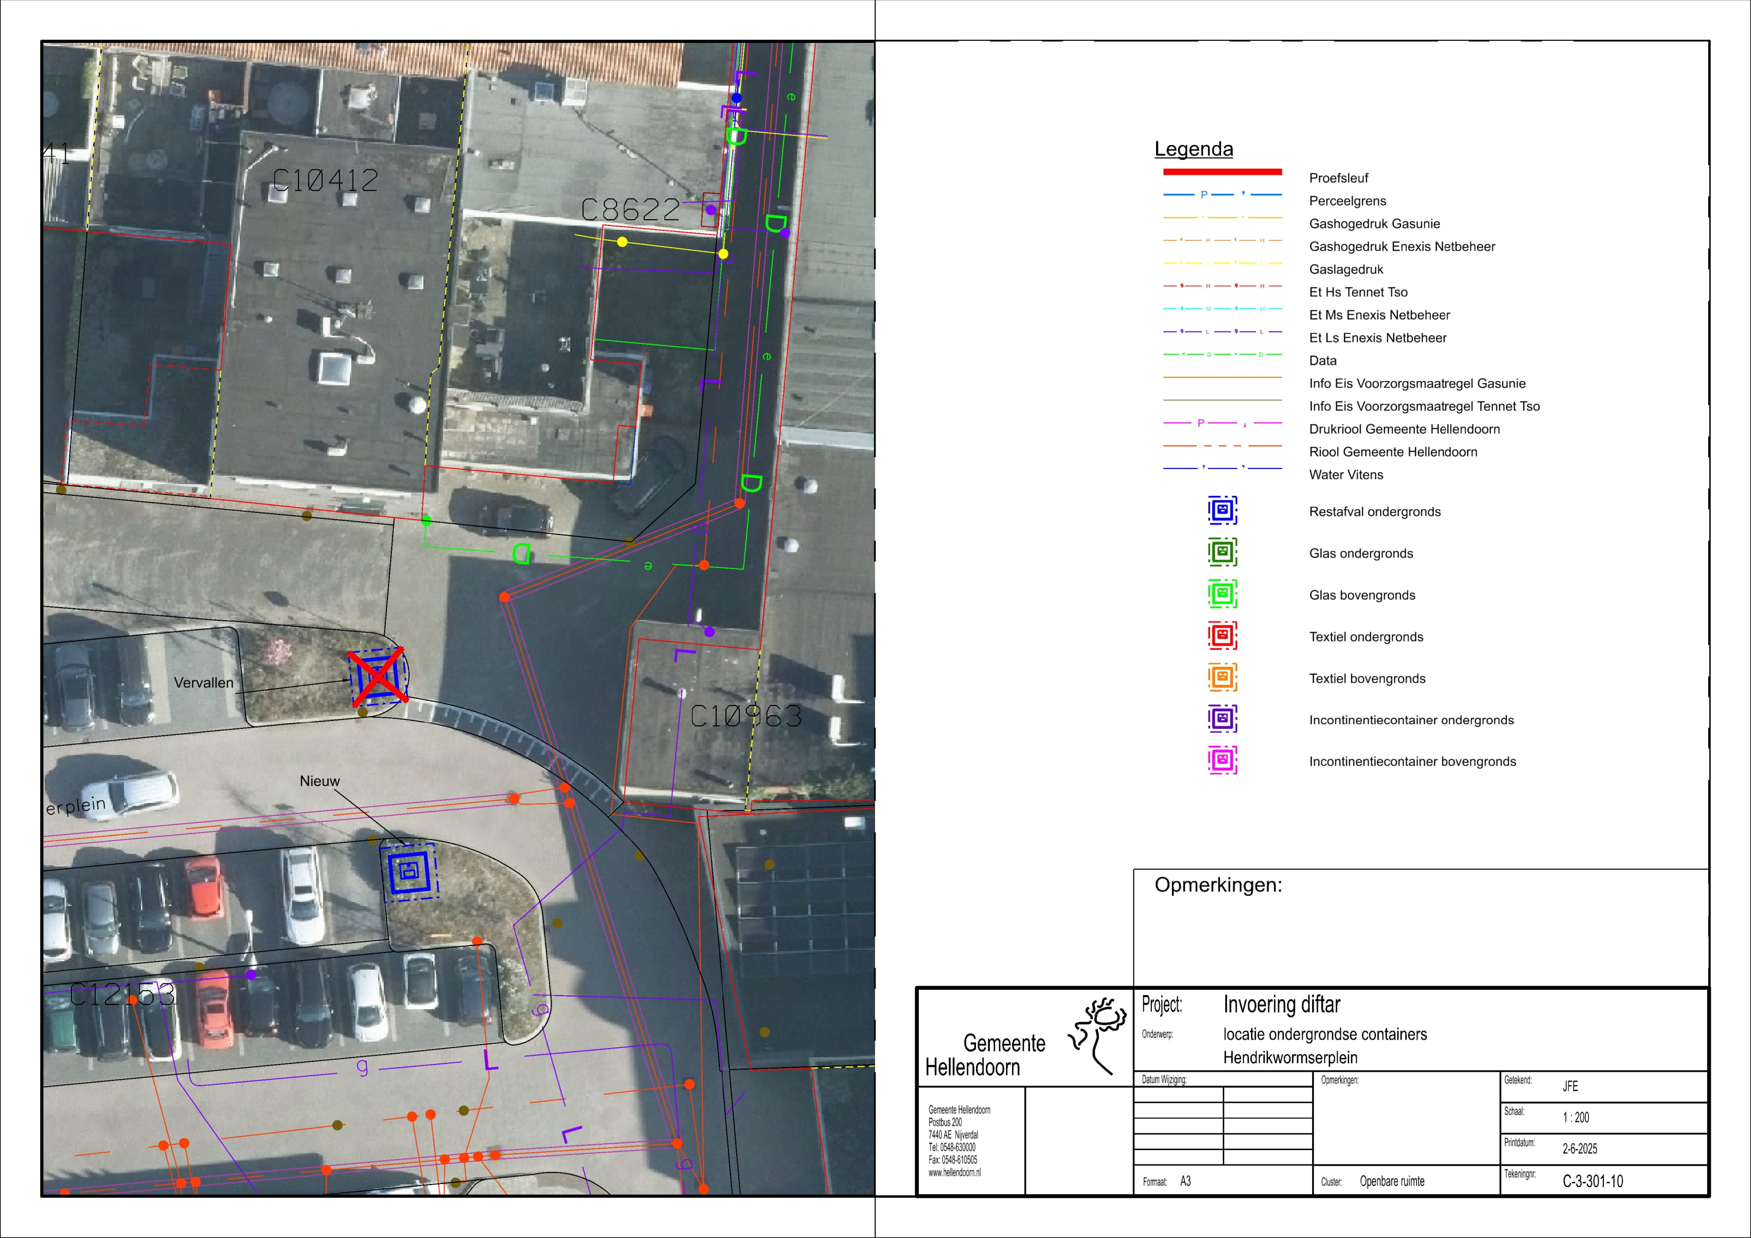Open the www.hellendoorn.nl link

coord(954,1173)
